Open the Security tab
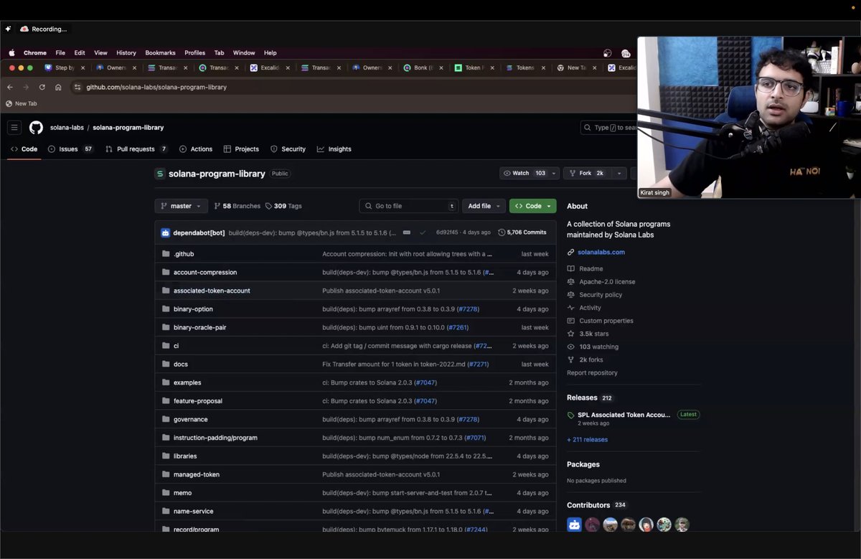 [x=288, y=149]
